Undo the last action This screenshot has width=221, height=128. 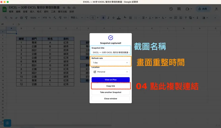[11, 18]
